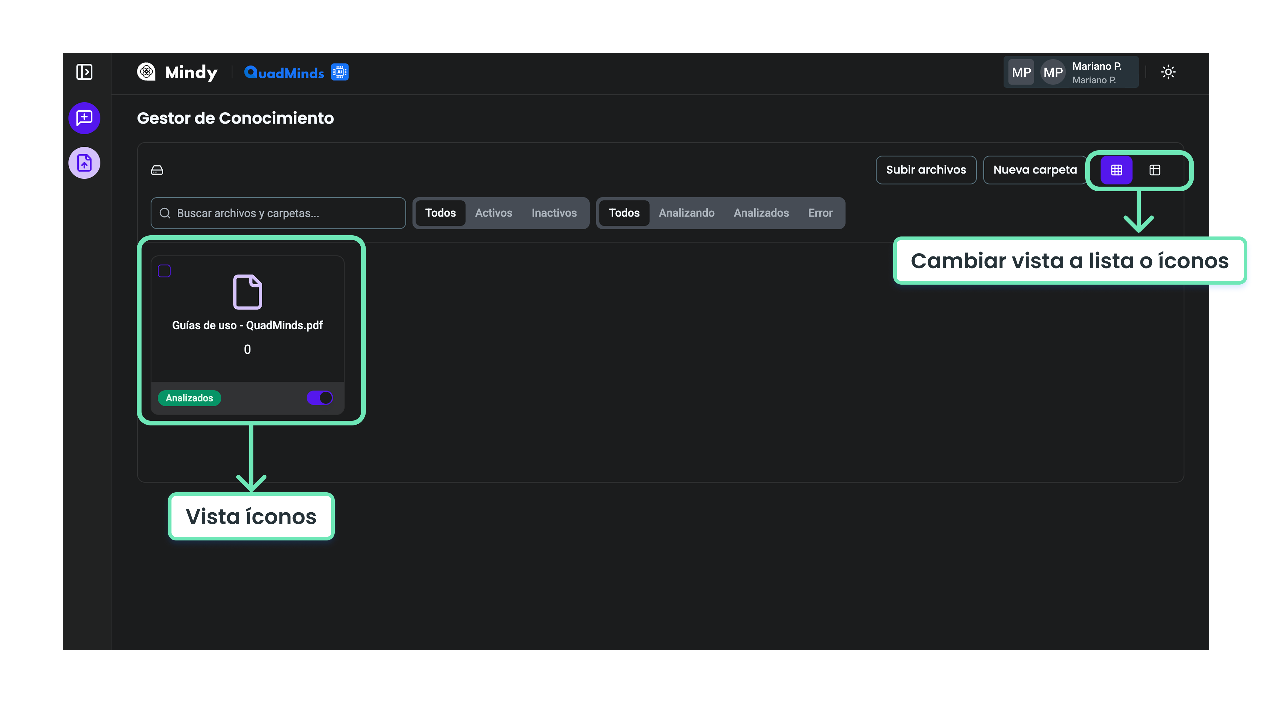
Task: Toggle light theme sun icon
Action: pos(1168,72)
